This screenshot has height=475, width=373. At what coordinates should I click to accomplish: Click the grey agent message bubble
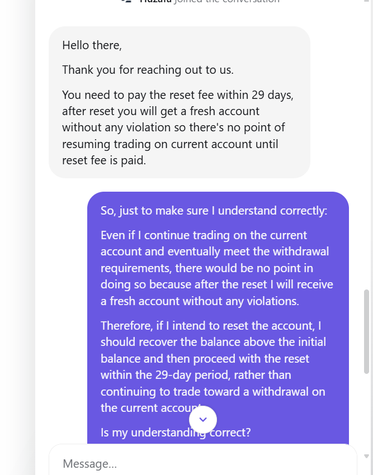click(x=180, y=102)
